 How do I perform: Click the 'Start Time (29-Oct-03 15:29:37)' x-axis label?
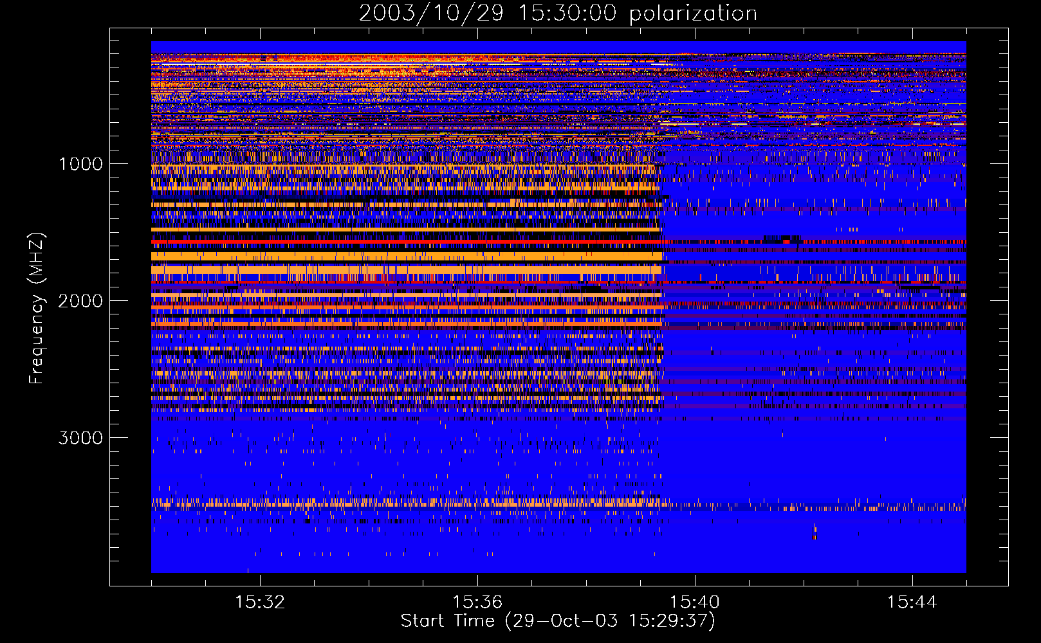558,621
